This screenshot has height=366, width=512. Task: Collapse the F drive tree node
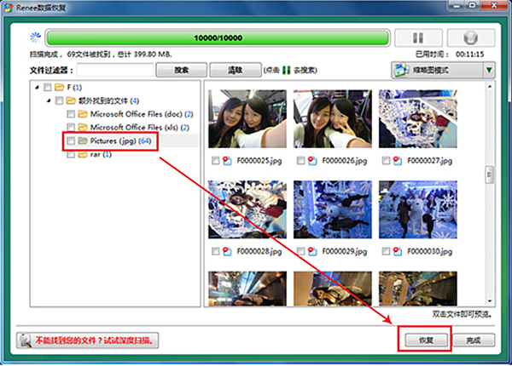tap(38, 88)
